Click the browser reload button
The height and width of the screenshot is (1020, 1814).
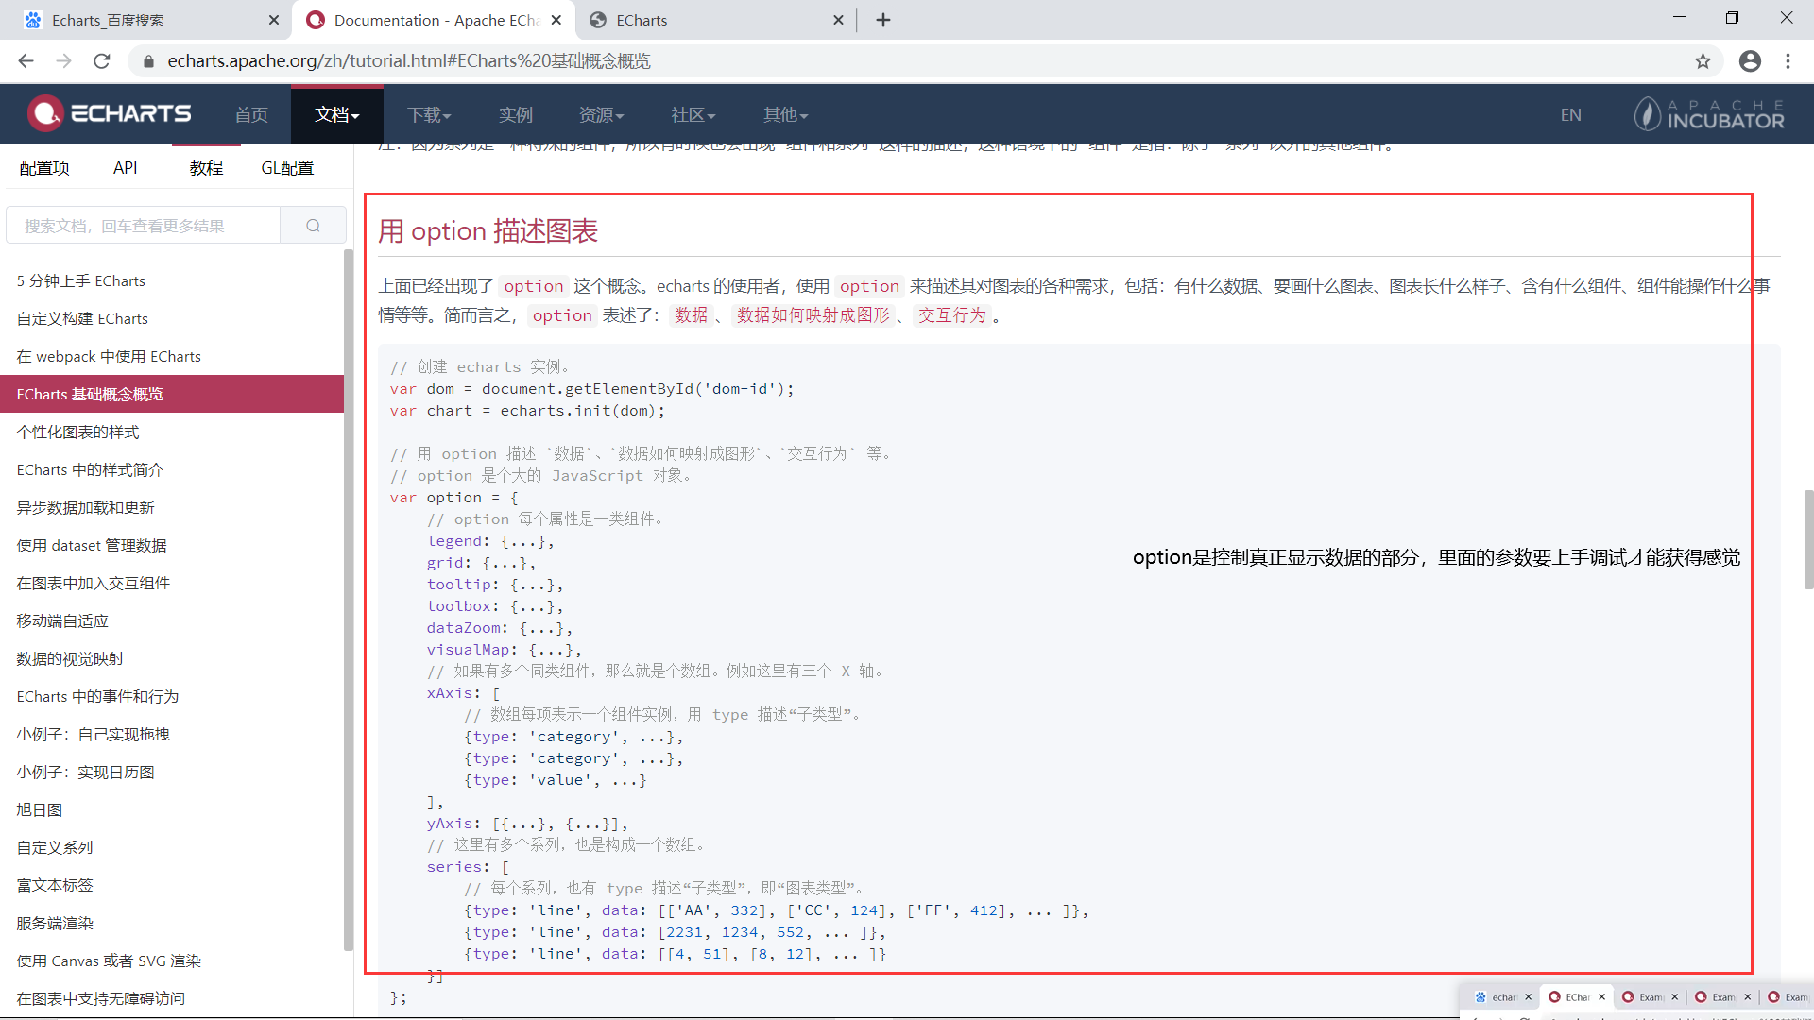coord(102,61)
